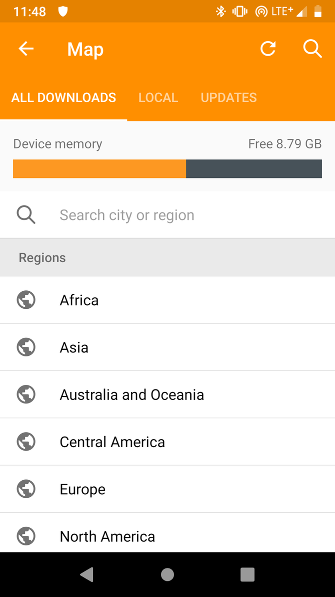
Task: Tap the globe icon next to Central America
Action: tap(26, 442)
